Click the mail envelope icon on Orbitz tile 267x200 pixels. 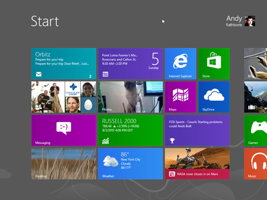(x=39, y=74)
